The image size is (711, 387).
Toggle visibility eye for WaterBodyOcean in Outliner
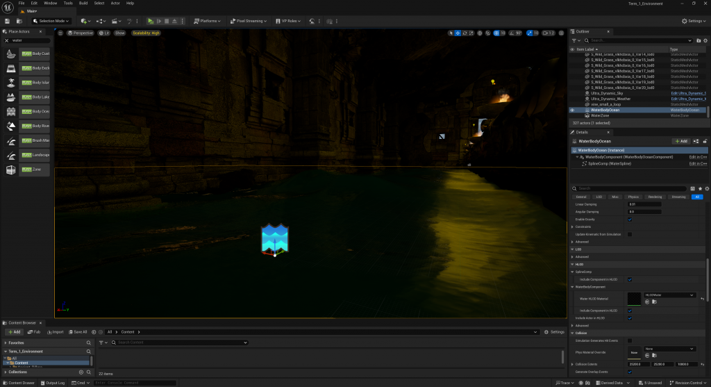point(572,110)
